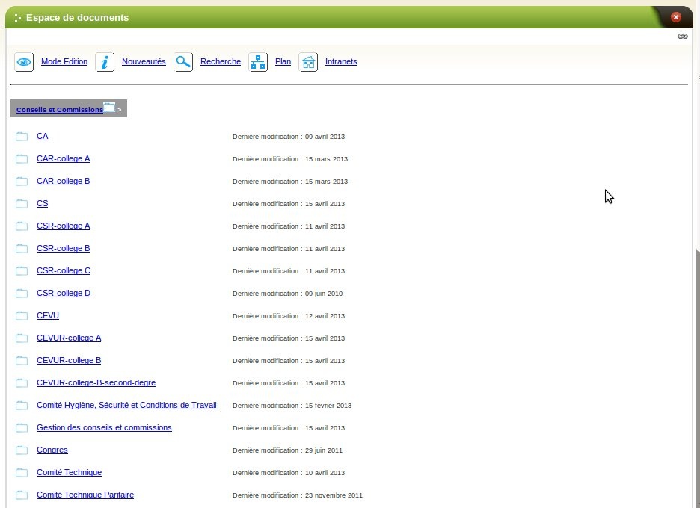This screenshot has width=700, height=508.
Task: Click the folder icon beside Congres
Action: (x=22, y=450)
